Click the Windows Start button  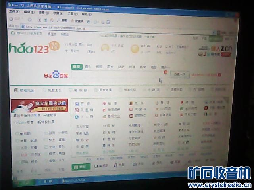click(24, 183)
